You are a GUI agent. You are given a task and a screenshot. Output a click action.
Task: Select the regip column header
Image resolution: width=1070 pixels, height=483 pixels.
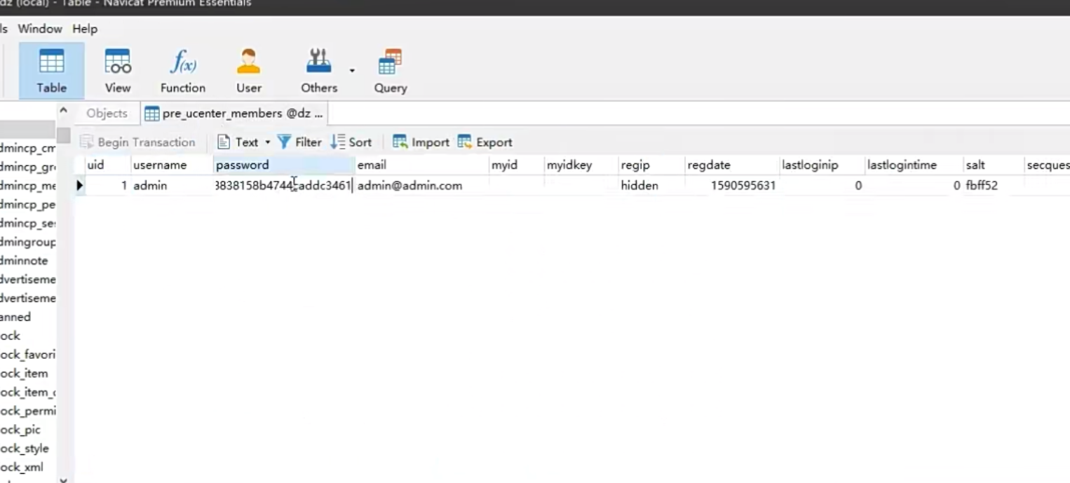[651, 165]
